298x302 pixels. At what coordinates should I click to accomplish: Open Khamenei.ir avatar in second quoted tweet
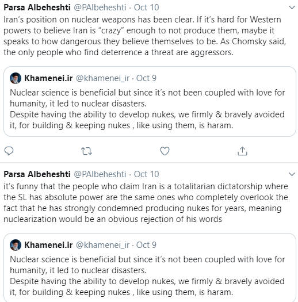(x=16, y=245)
